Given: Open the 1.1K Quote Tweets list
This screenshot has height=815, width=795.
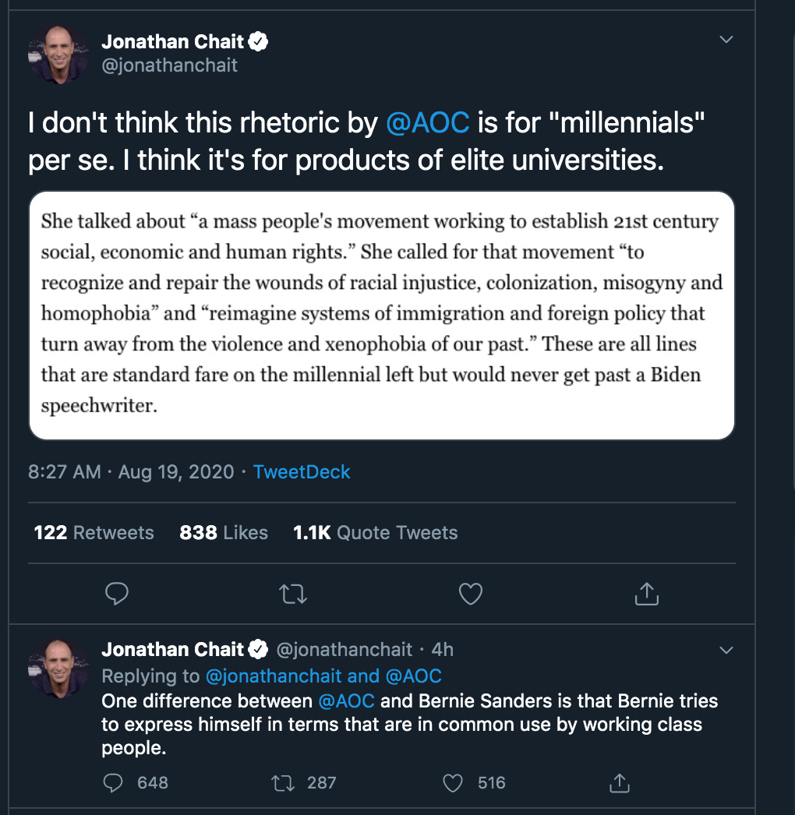Looking at the screenshot, I should click(x=376, y=533).
